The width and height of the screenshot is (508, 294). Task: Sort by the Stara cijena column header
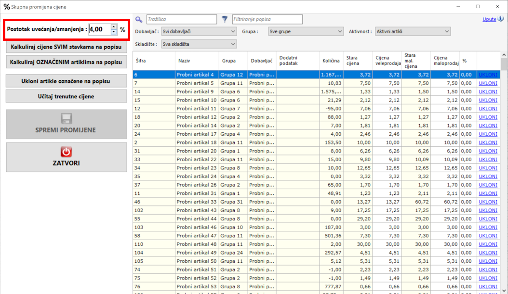coord(358,61)
